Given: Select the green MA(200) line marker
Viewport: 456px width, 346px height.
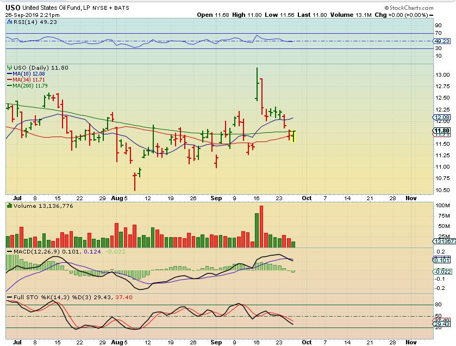Looking at the screenshot, I should [x=9, y=86].
